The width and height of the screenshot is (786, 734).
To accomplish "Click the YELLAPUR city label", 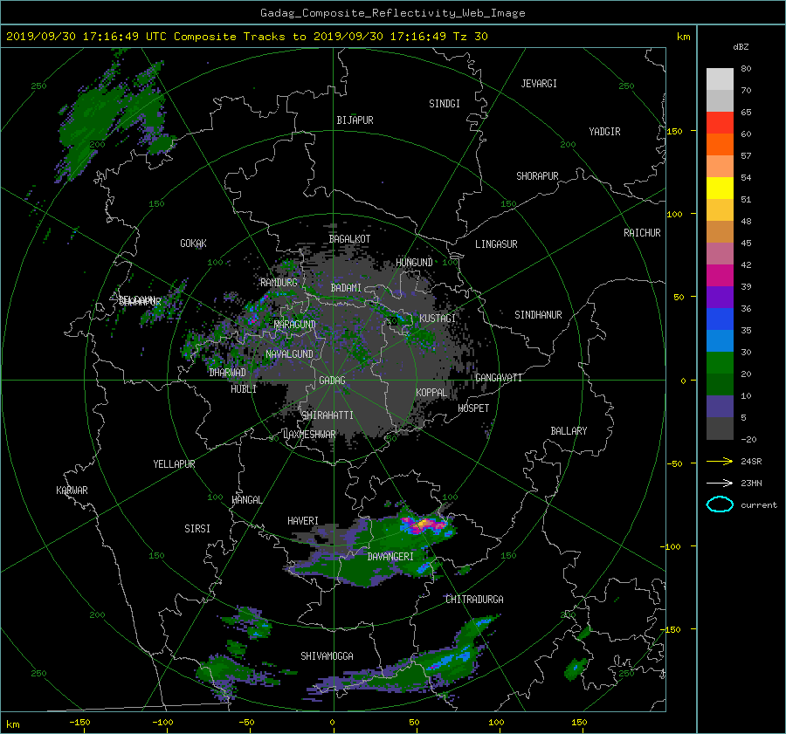I will [174, 464].
